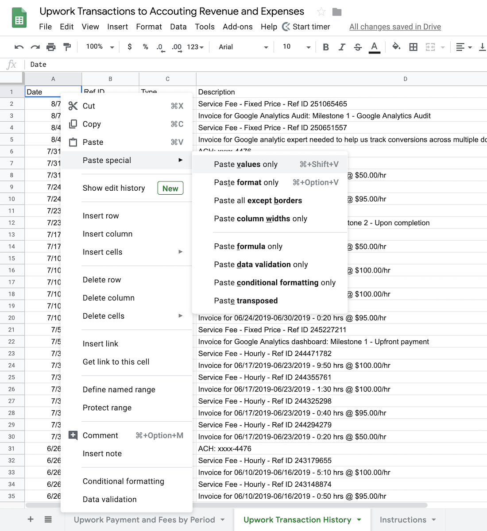This screenshot has width=487, height=531.
Task: Choose Copy from context menu
Action: pyautogui.click(x=127, y=124)
